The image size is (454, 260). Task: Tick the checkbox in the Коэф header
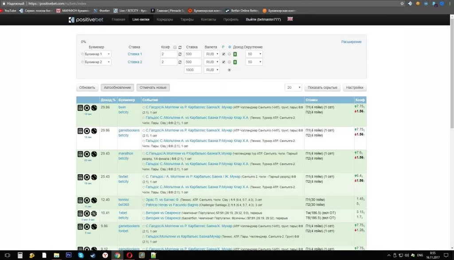coord(175,47)
